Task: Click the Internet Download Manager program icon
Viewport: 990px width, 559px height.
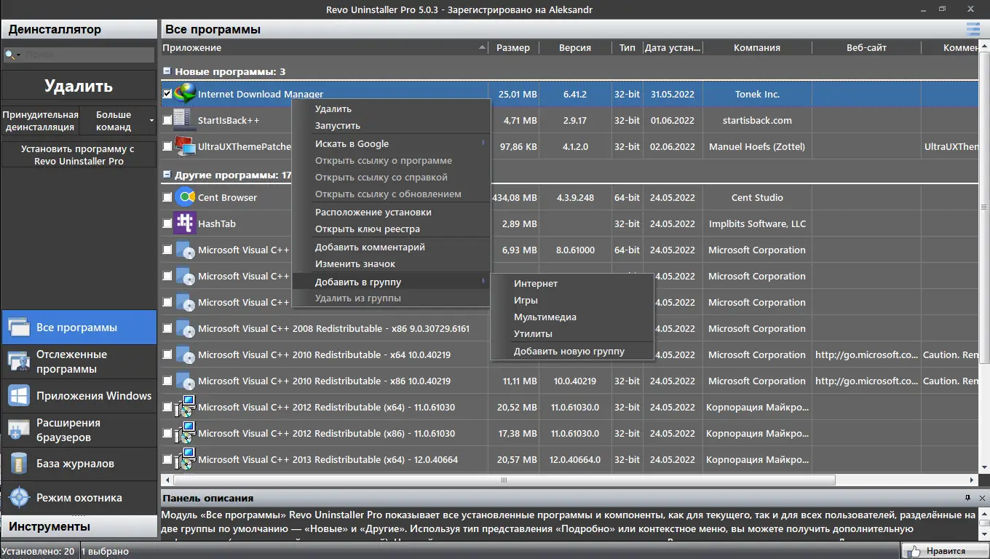Action: (x=186, y=94)
